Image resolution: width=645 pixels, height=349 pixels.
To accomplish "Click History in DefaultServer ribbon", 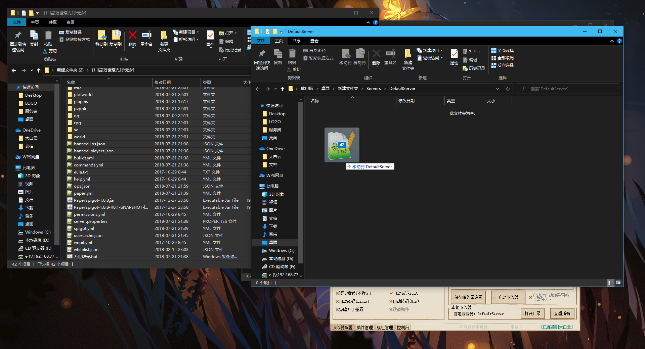I will (x=474, y=68).
